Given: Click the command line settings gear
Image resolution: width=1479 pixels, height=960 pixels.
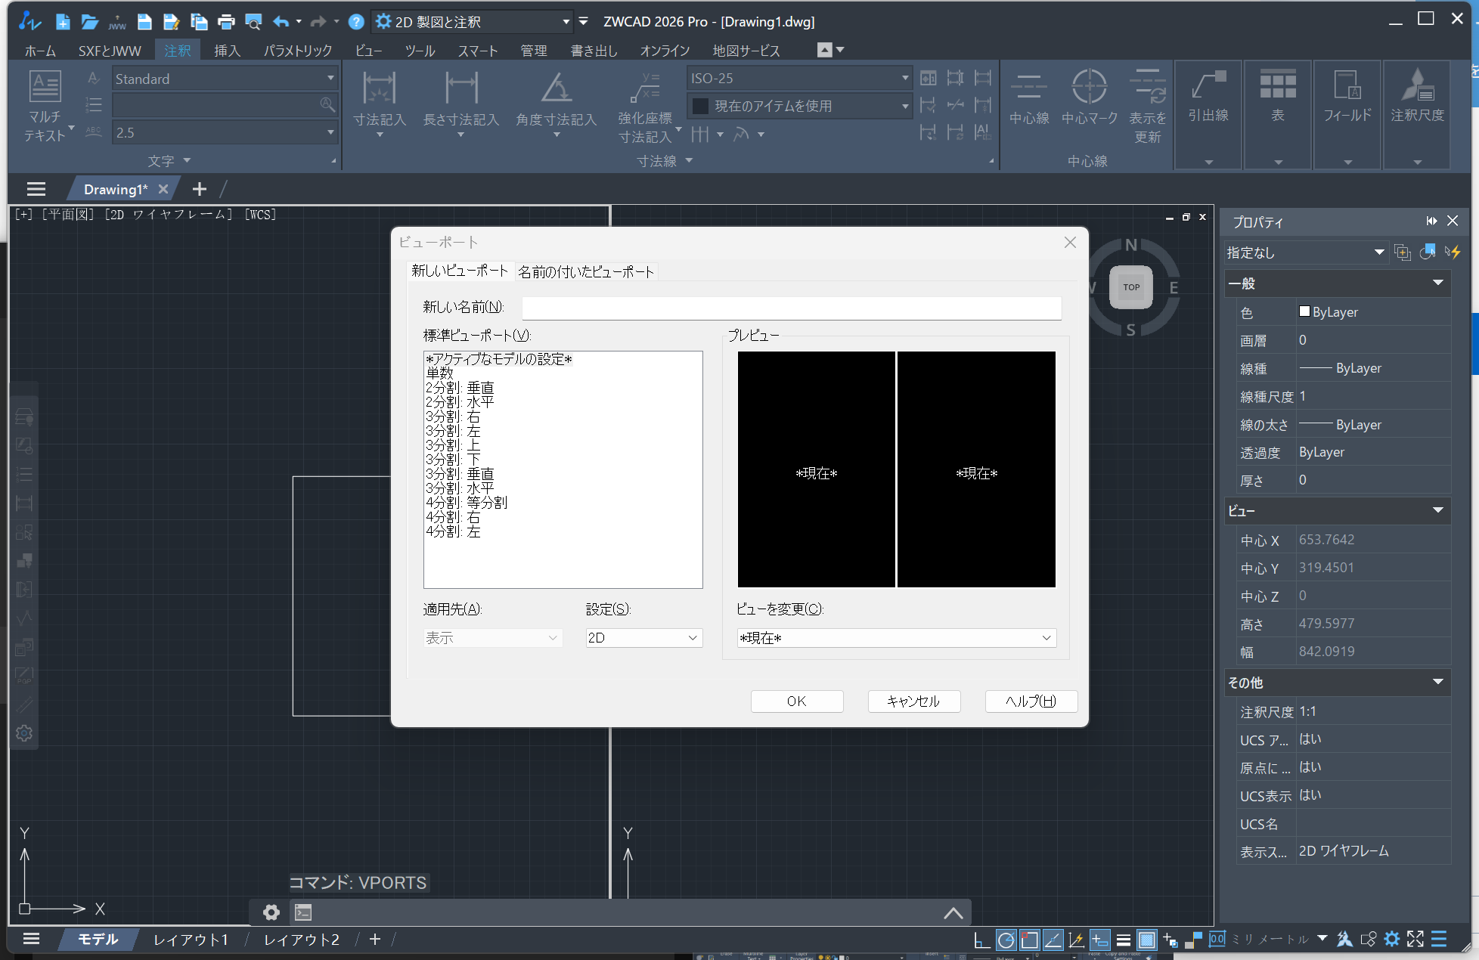Looking at the screenshot, I should (271, 912).
